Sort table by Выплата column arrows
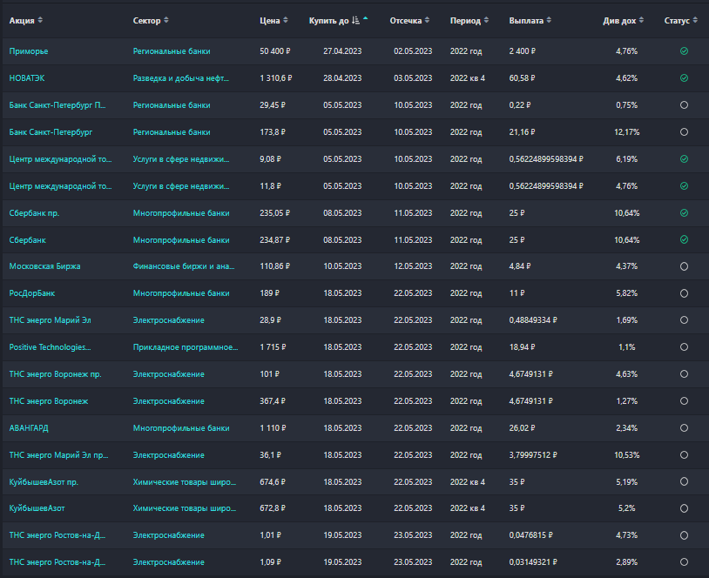 coord(549,20)
